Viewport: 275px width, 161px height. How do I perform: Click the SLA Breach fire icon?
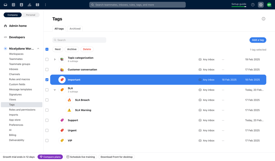[69, 100]
